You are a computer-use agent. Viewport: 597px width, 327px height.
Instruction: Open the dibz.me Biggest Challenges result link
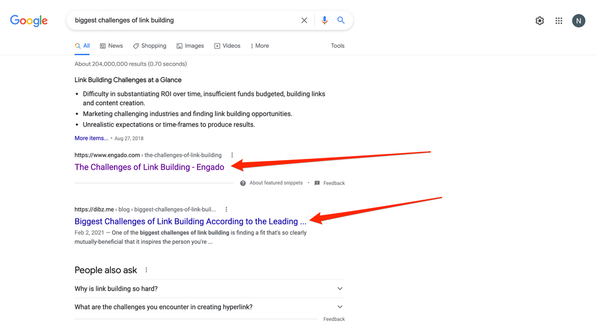[190, 221]
